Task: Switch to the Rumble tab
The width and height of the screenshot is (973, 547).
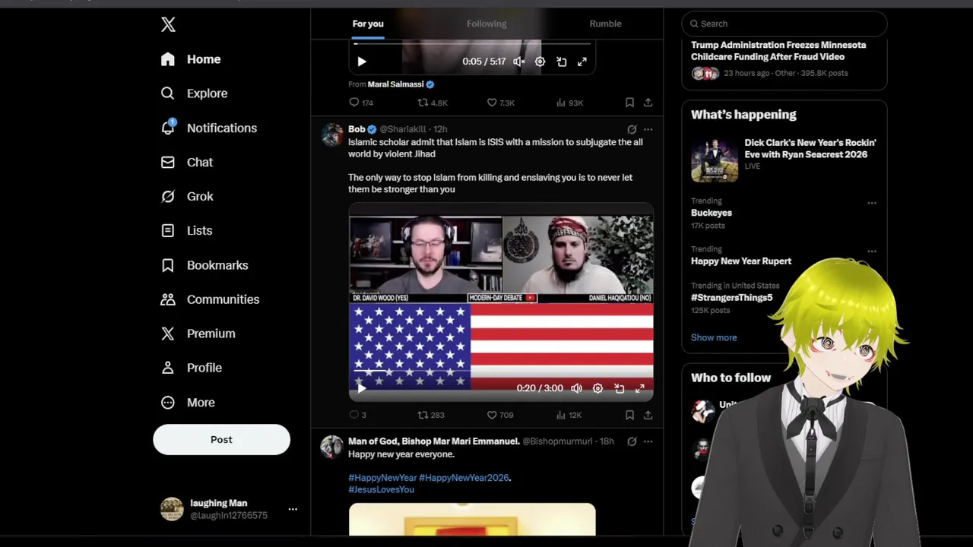Action: pos(605,24)
